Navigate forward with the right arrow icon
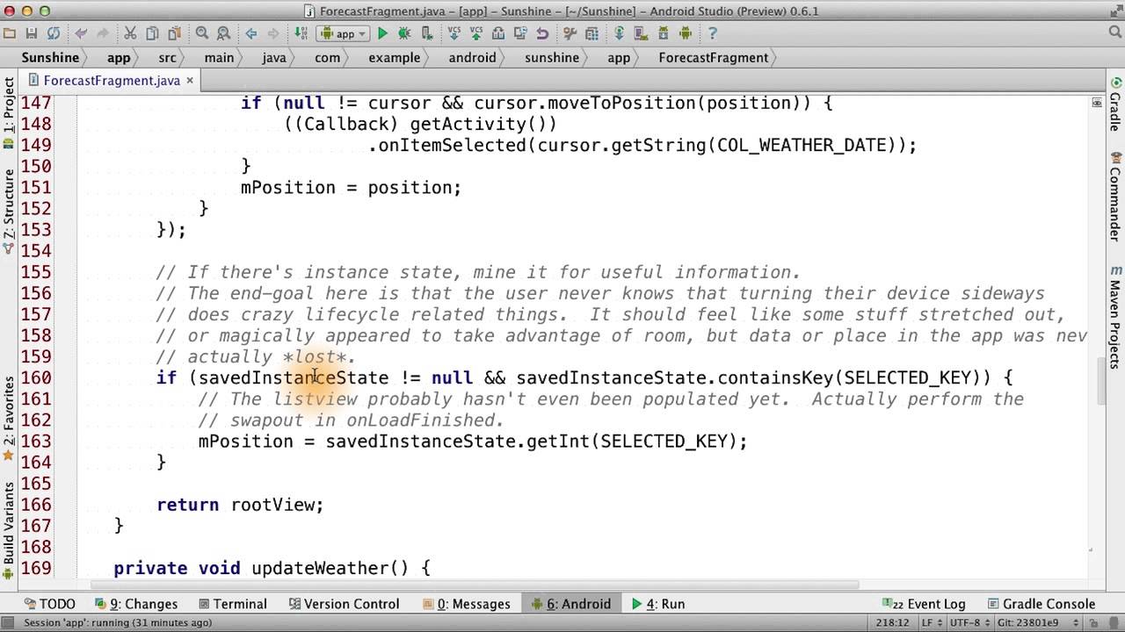 point(273,33)
